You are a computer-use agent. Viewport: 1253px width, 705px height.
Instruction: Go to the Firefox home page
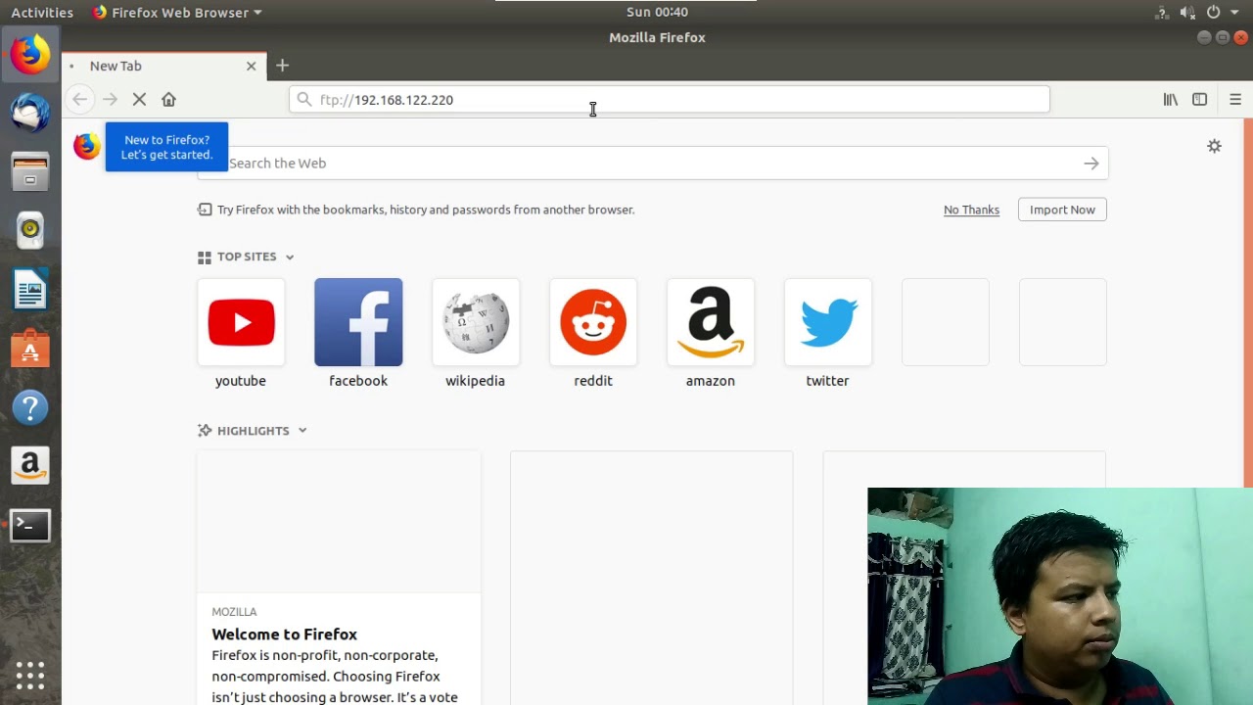point(168,99)
